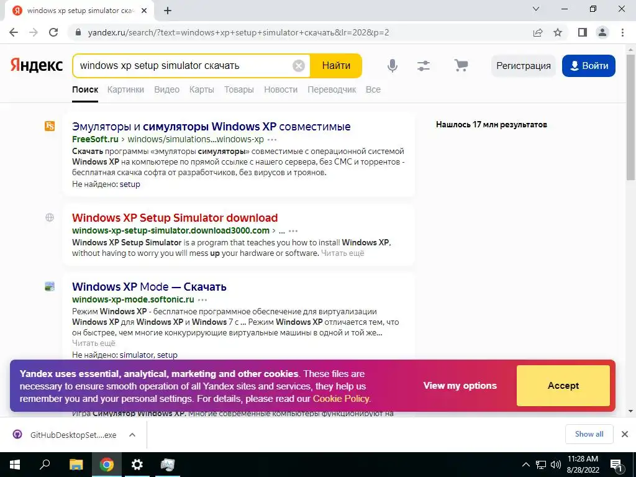636x477 pixels.
Task: Click the Регистрация button
Action: click(x=523, y=66)
